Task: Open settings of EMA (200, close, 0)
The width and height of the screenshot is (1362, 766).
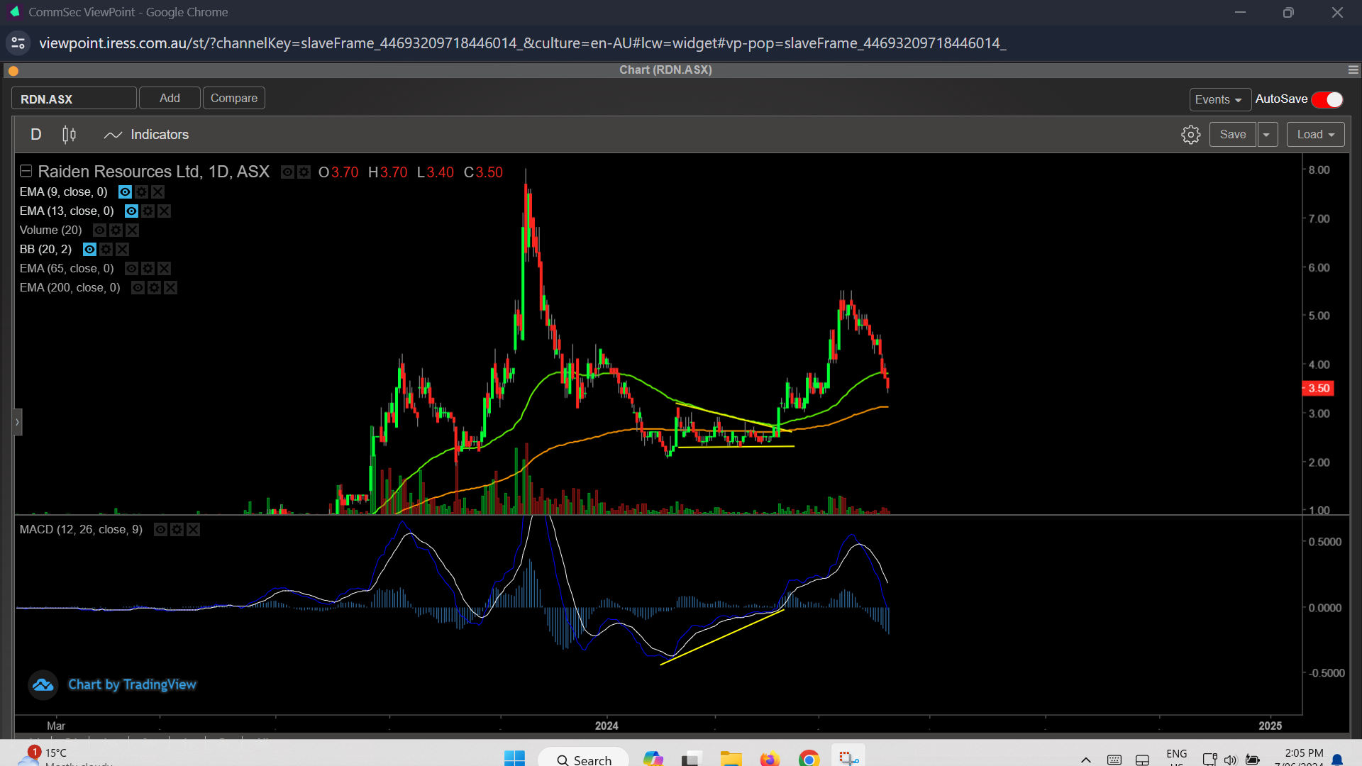Action: click(154, 287)
